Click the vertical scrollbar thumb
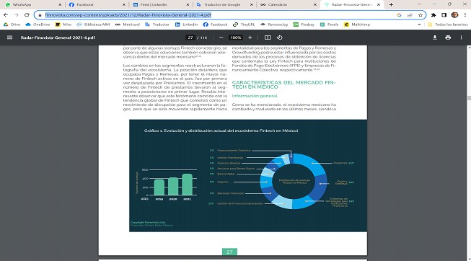Viewport: 471px width, 261px height. pyautogui.click(x=469, y=98)
